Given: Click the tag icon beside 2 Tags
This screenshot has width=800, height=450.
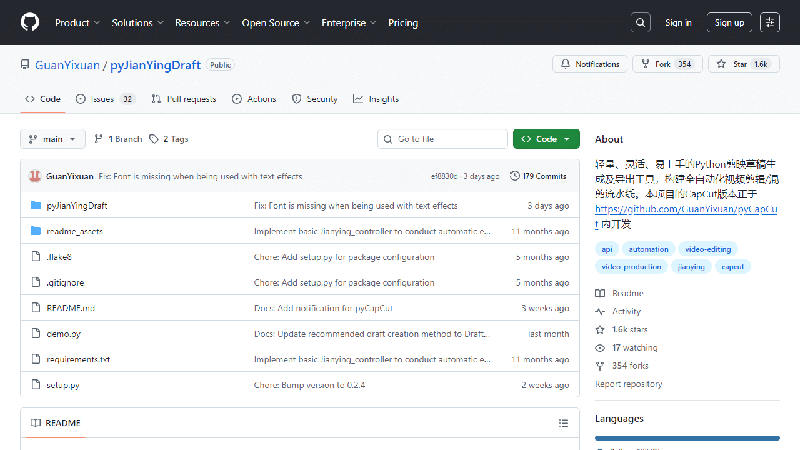Looking at the screenshot, I should pos(154,139).
